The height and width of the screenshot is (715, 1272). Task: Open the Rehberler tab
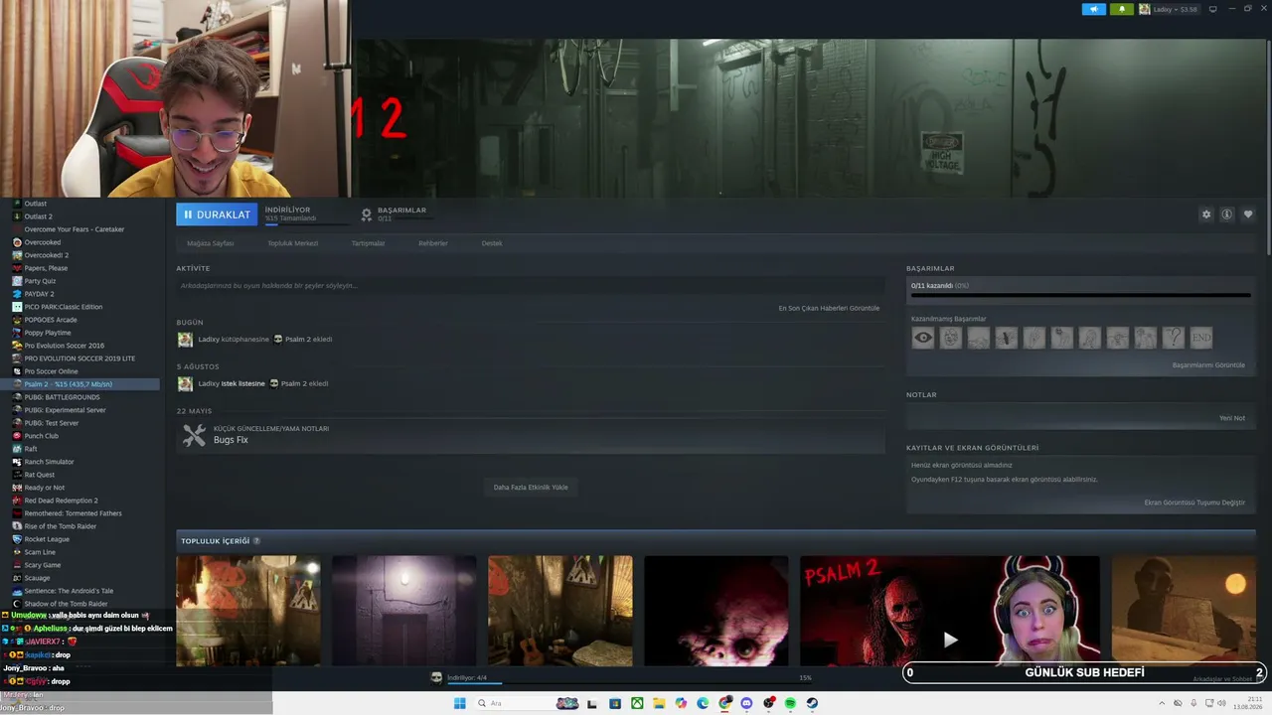pyautogui.click(x=433, y=243)
